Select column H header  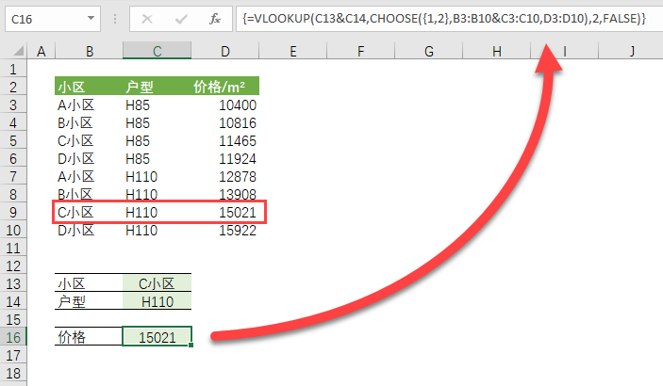(497, 51)
